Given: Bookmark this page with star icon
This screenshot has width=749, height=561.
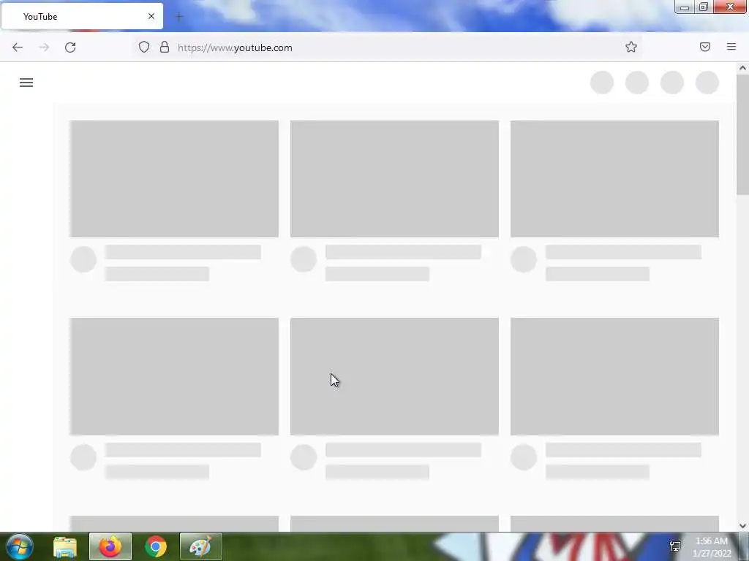Looking at the screenshot, I should point(631,47).
